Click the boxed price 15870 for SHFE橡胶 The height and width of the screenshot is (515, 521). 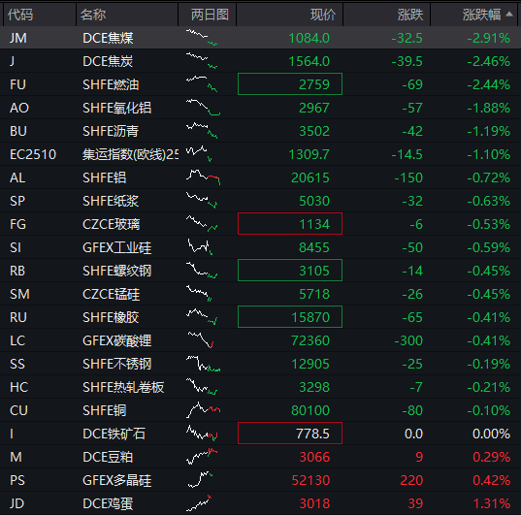[x=290, y=316]
